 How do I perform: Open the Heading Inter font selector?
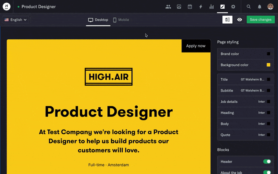click(262, 112)
